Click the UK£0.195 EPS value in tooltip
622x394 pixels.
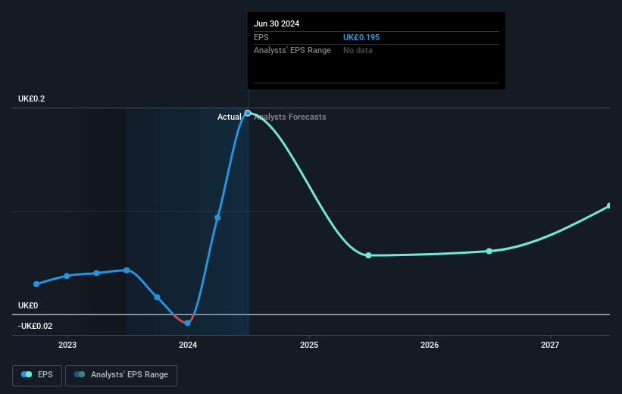tap(361, 37)
